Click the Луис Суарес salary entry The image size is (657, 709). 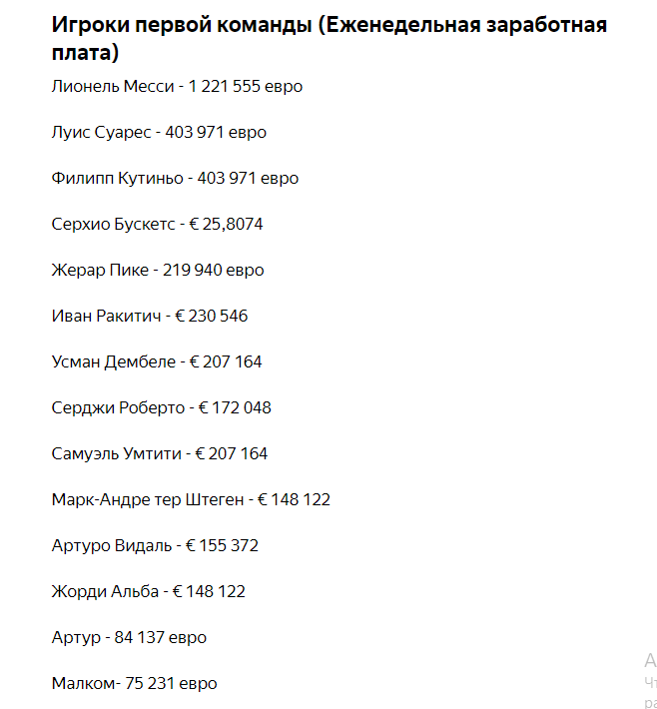159,133
